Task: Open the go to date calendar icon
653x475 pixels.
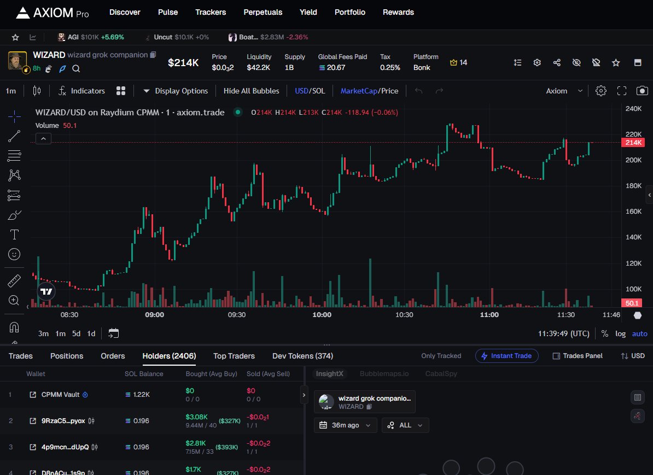Action: (113, 333)
